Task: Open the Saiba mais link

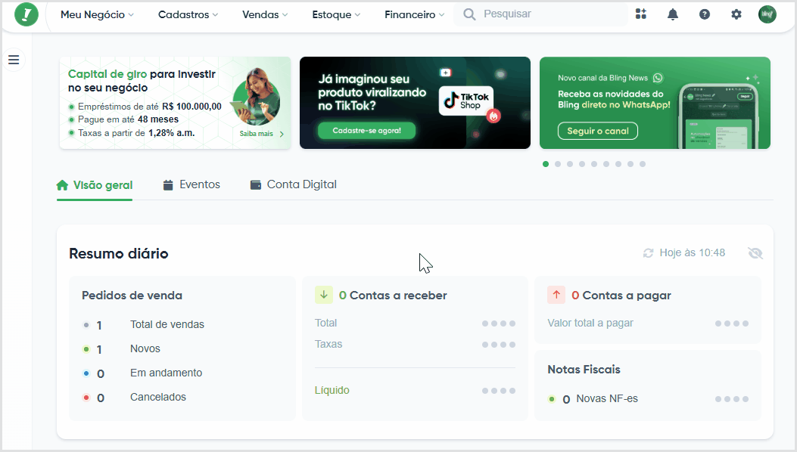Action: click(x=262, y=134)
